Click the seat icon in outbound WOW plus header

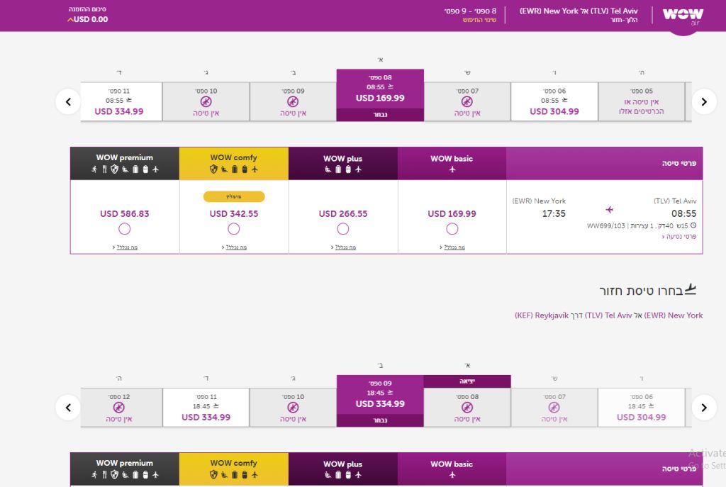(x=328, y=169)
